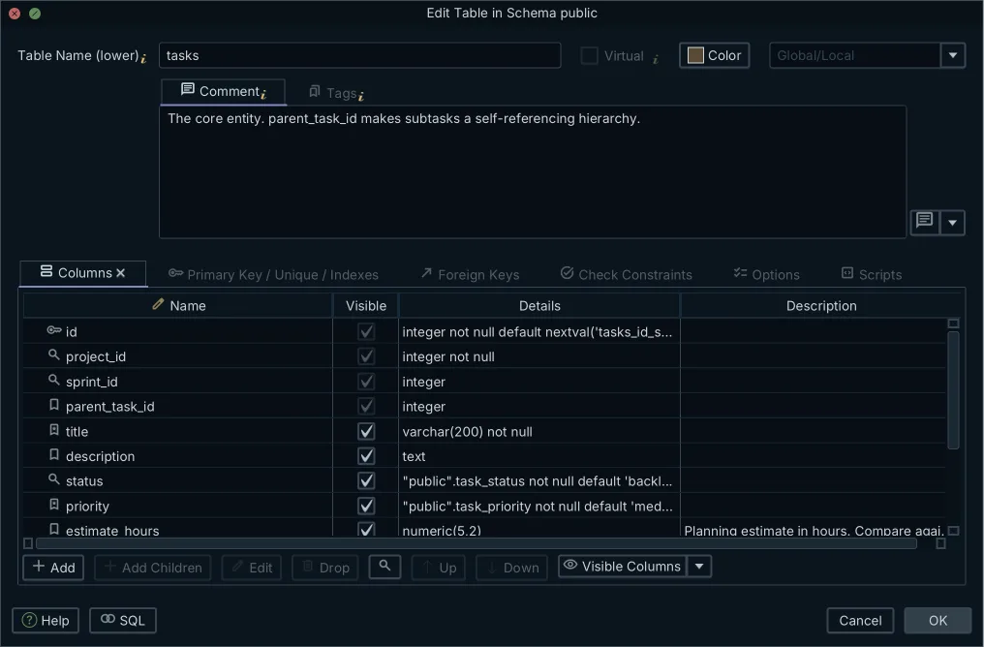This screenshot has width=984, height=647.
Task: Confirm with the OK button
Action: point(938,621)
